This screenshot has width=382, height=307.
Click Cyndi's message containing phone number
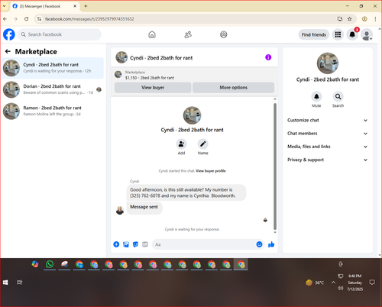coord(186,192)
